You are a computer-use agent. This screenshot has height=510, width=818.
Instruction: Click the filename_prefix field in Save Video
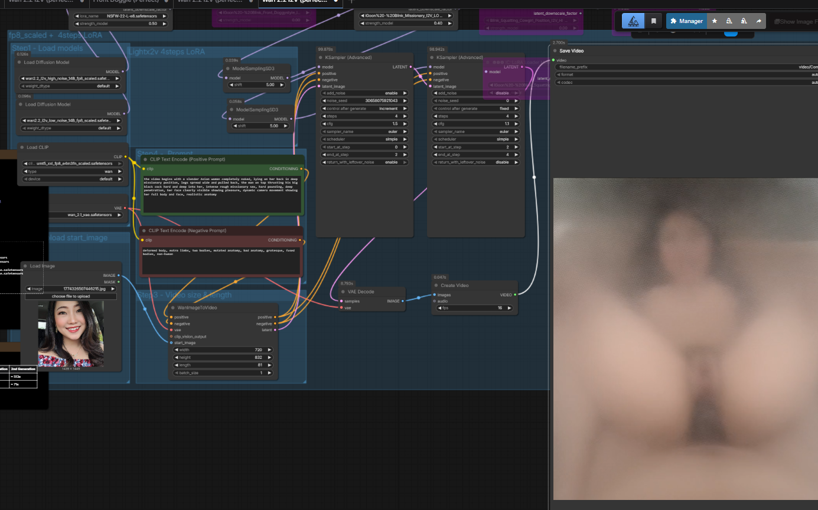[687, 67]
